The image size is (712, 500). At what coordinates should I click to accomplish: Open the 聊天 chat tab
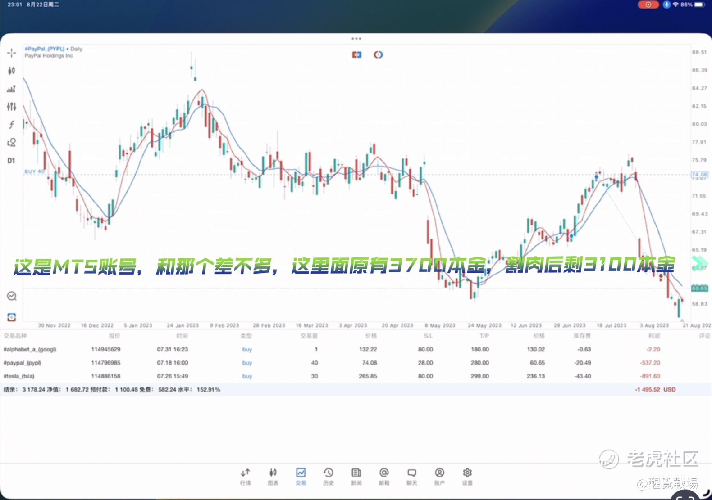click(412, 476)
